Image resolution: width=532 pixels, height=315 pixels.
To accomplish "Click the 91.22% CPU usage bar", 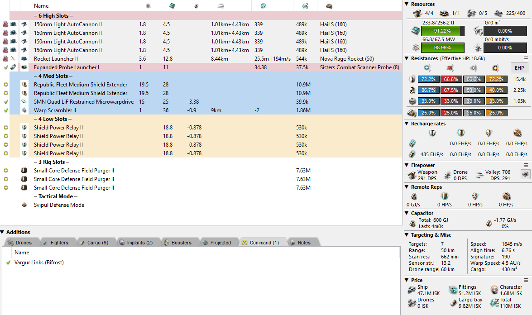I will pos(443,31).
